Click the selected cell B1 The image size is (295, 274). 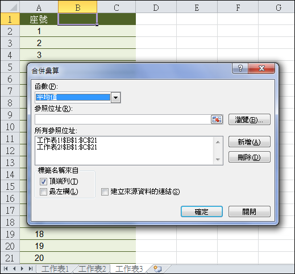click(x=77, y=19)
